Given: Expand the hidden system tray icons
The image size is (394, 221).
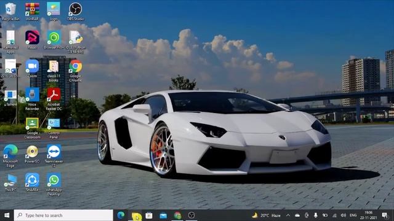Looking at the screenshot, I should 288,215.
